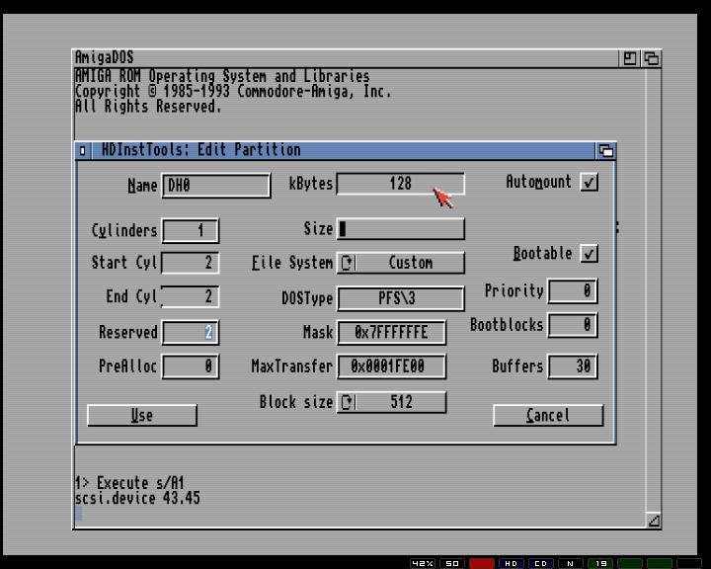711x569 pixels.
Task: Click the AmigaDOS window zoom gadget
Action: tap(630, 58)
